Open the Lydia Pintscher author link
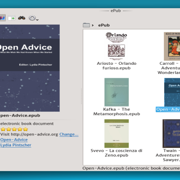This screenshot has height=180, width=180. tap(16, 145)
